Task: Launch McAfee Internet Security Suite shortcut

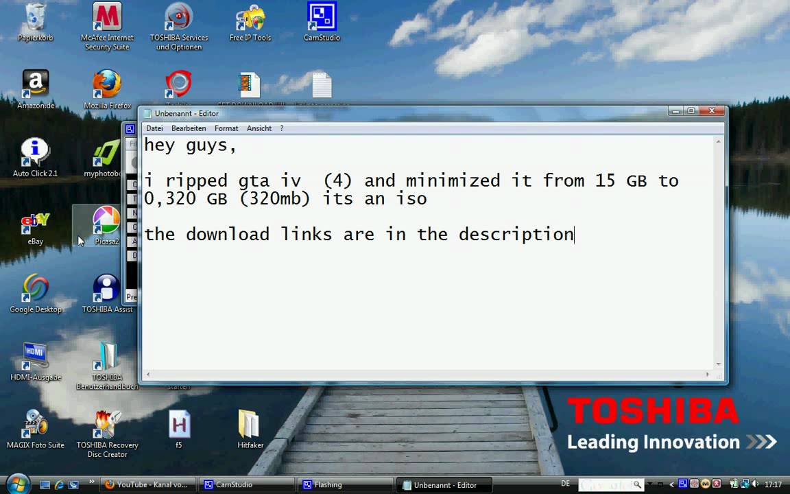Action: coord(107,26)
